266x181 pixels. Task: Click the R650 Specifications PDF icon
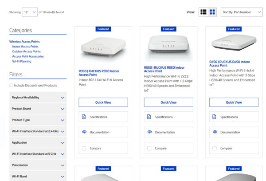tap(215, 117)
